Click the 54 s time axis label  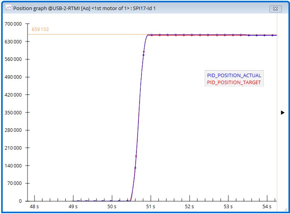[267, 206]
